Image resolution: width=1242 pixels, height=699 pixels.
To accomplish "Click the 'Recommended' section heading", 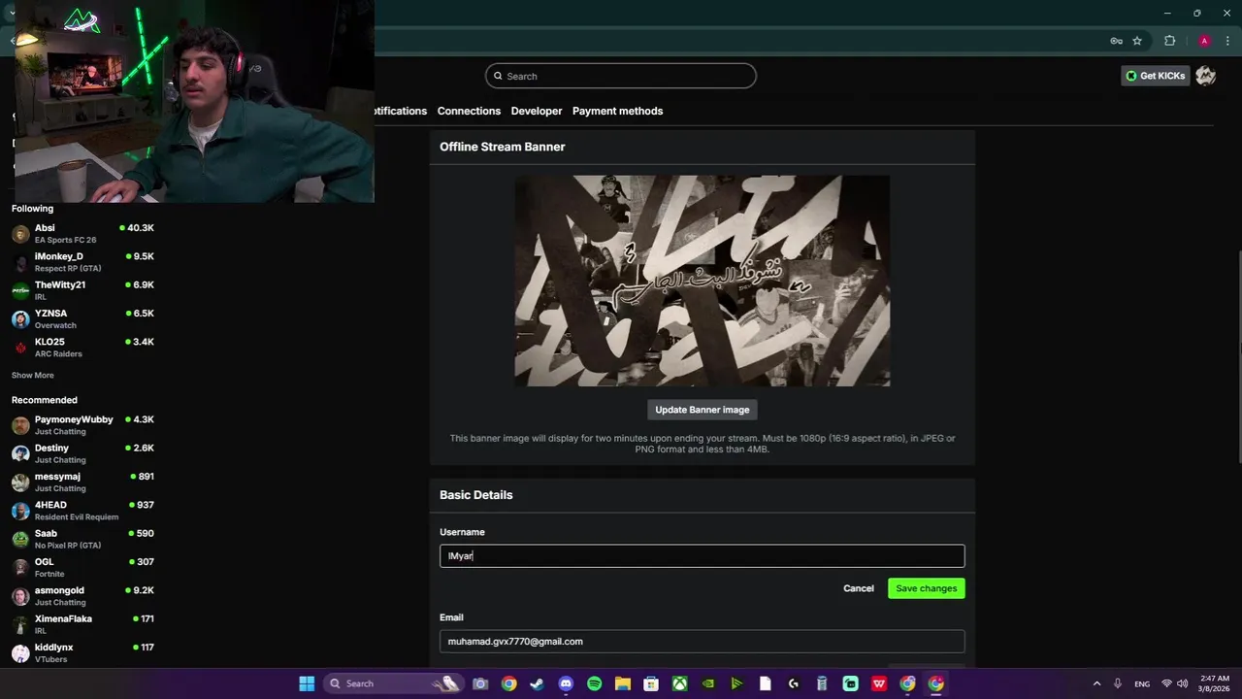I will pyautogui.click(x=45, y=400).
